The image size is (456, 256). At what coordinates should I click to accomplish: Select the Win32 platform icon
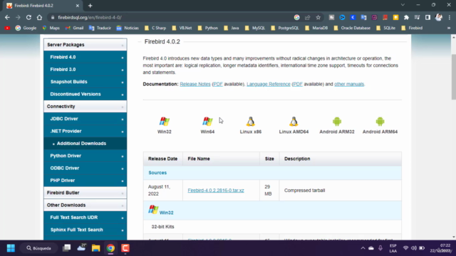(x=165, y=122)
